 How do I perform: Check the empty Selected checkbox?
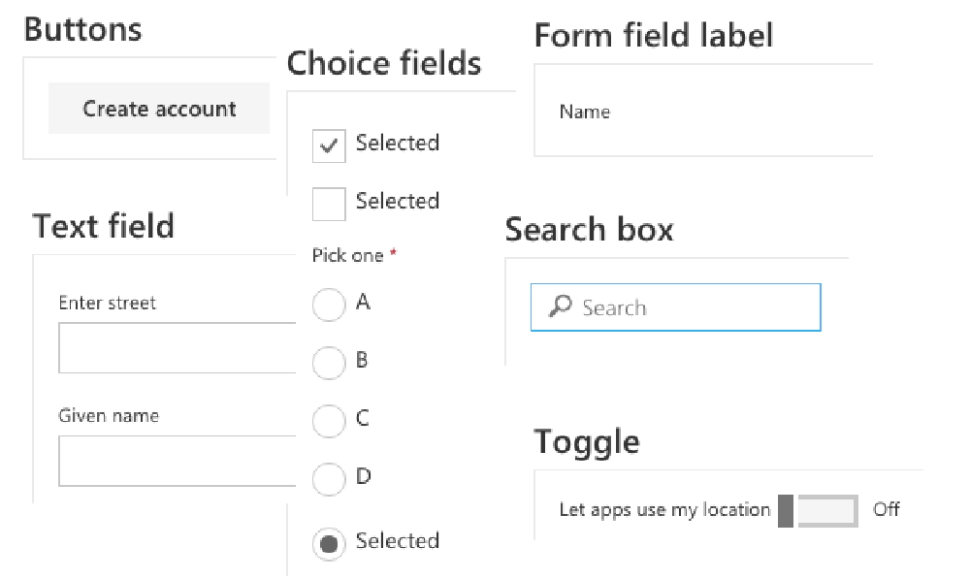329,204
